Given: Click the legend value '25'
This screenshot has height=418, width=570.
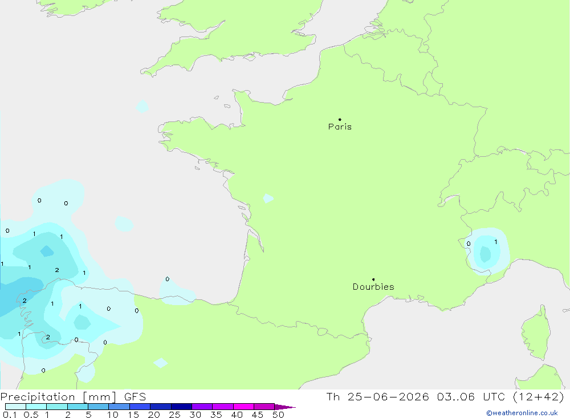Looking at the screenshot, I should pyautogui.click(x=174, y=415).
